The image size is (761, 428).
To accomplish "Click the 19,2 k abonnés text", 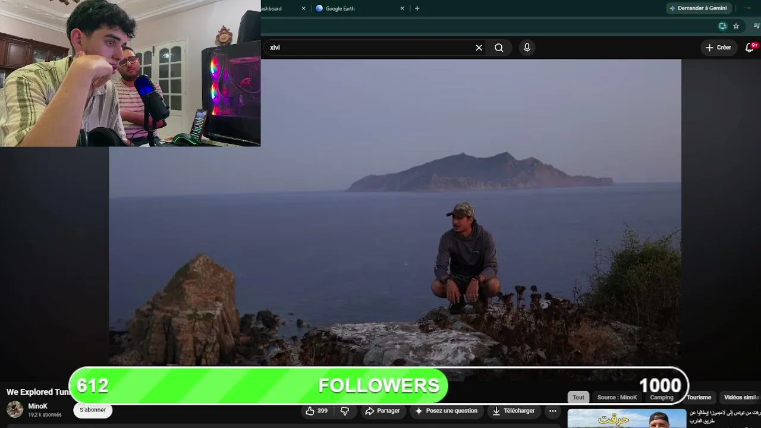I will (45, 415).
